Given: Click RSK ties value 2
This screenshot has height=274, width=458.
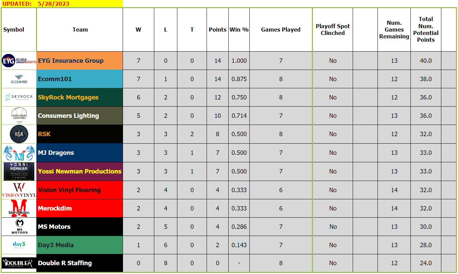Looking at the screenshot, I should pyautogui.click(x=192, y=134).
